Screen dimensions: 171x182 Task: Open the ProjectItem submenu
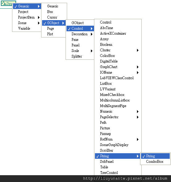point(27,17)
